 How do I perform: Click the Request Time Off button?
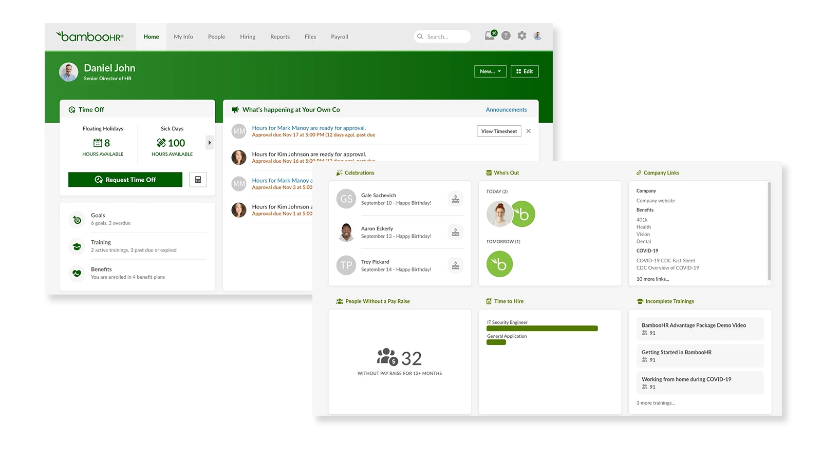click(125, 179)
